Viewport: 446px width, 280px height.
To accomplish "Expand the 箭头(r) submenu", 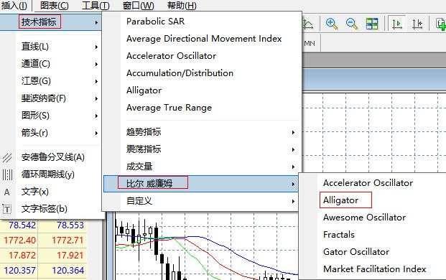I will pos(59,133).
